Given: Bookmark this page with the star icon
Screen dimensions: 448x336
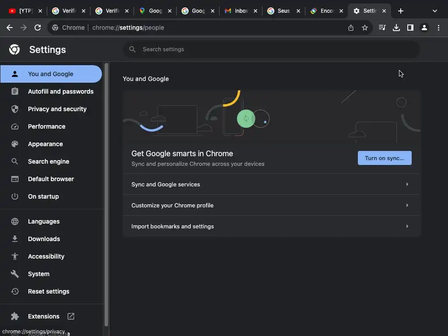Looking at the screenshot, I should tap(365, 28).
